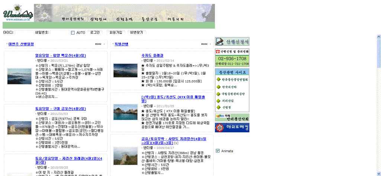Click the 등산관련 사이트 header

pos(232,72)
